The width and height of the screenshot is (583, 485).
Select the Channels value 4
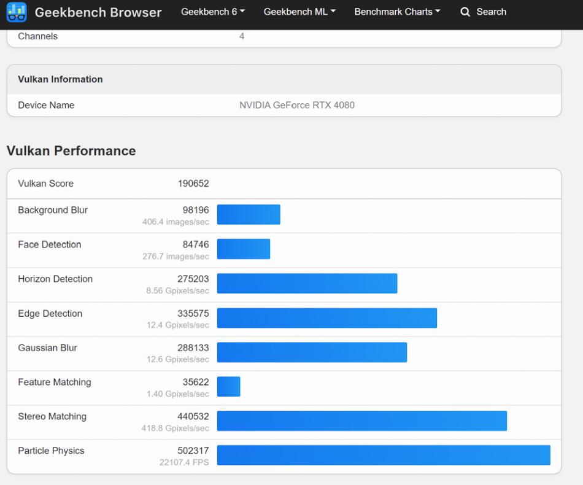[242, 36]
